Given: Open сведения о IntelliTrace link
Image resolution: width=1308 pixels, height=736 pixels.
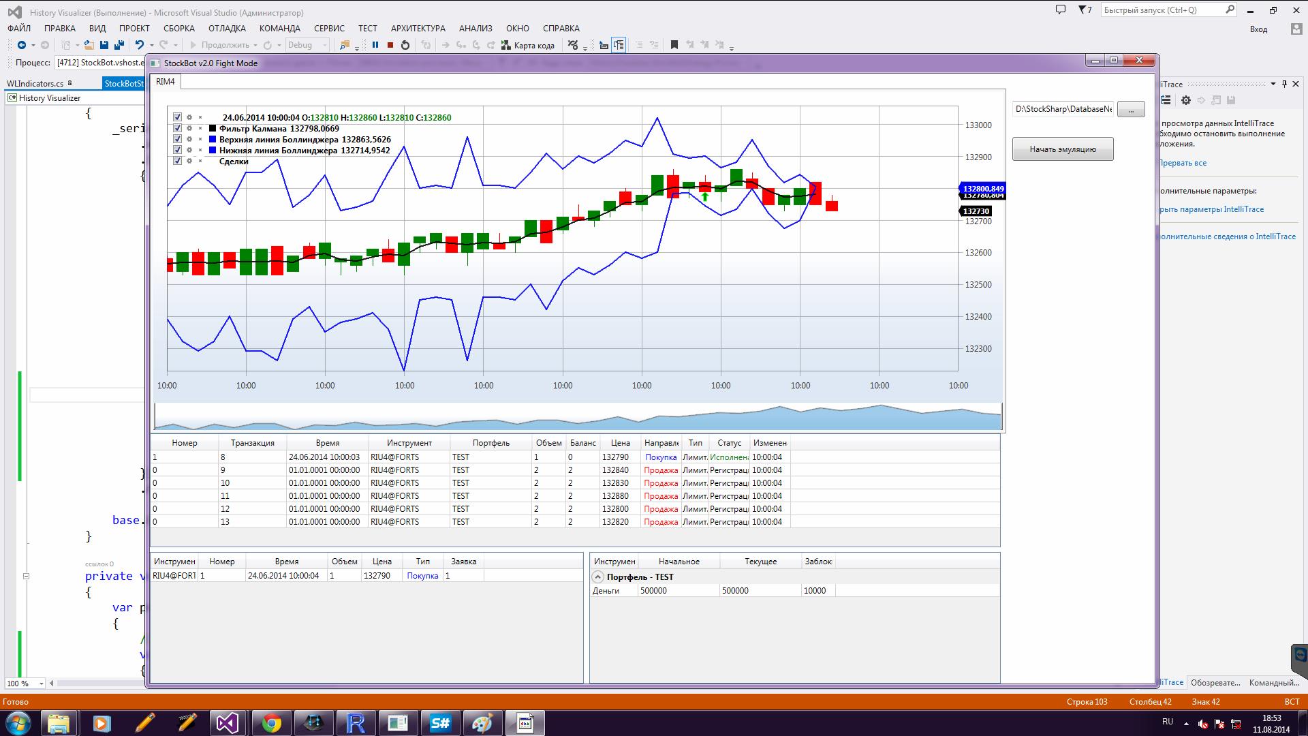Looking at the screenshot, I should click(1227, 236).
